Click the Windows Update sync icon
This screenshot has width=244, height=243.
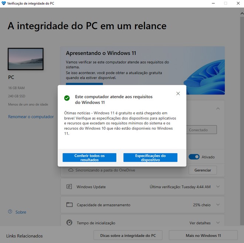(x=69, y=186)
